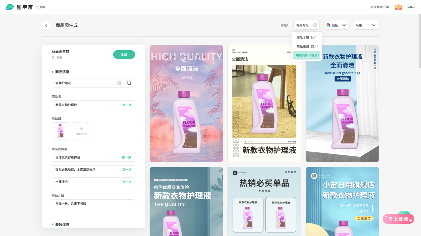421x236 pixels.
Task: Open the 电商海报 filter dropdown
Action: (x=306, y=25)
